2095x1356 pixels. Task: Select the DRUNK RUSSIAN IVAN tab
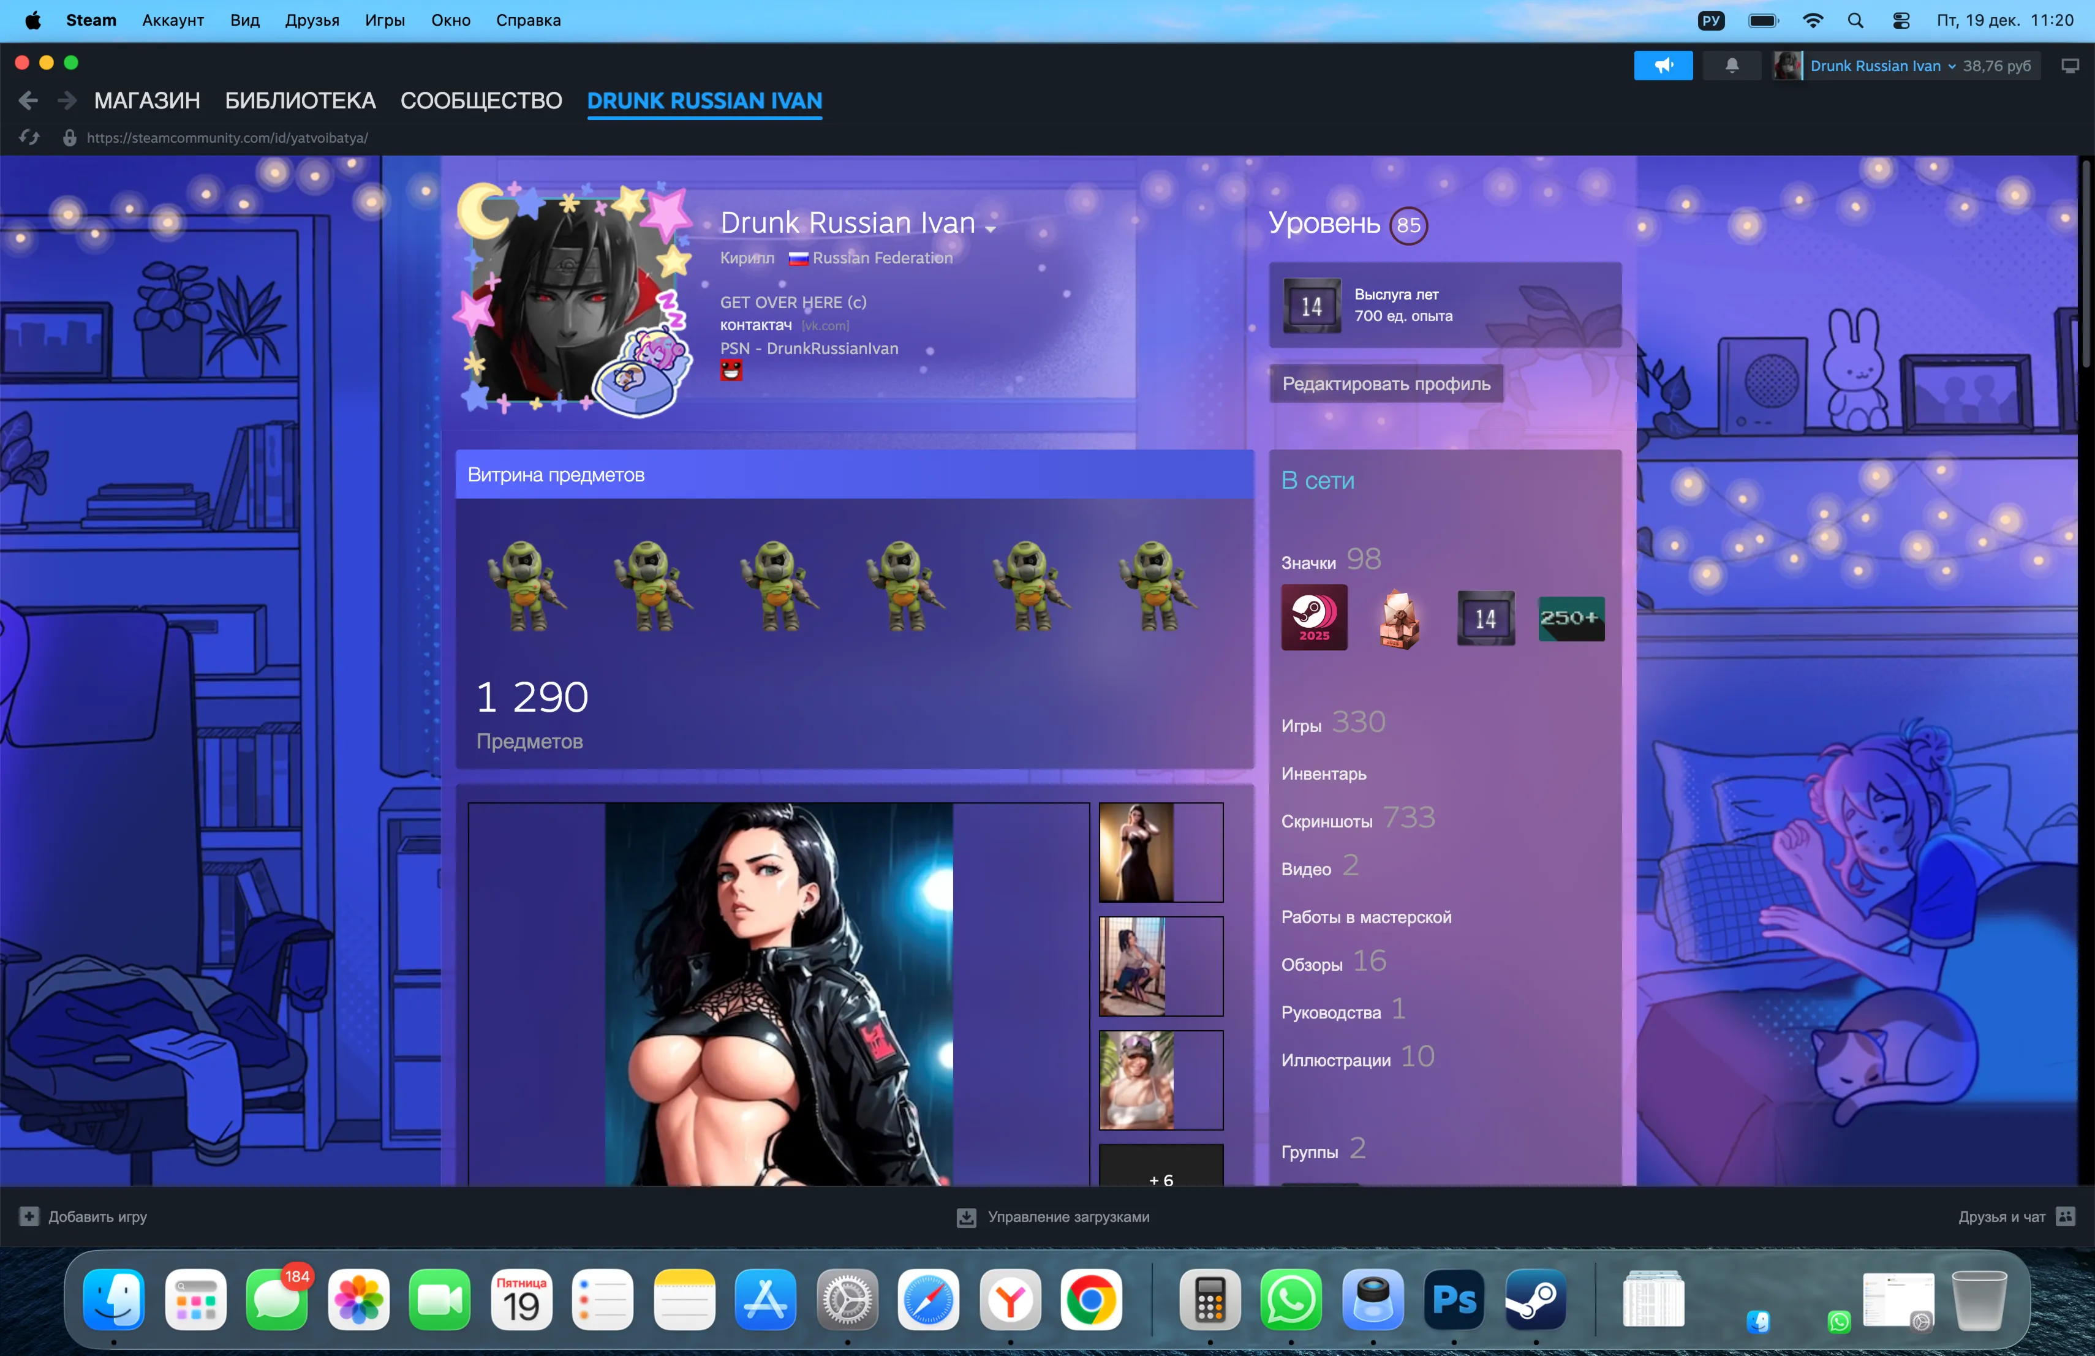(x=704, y=100)
